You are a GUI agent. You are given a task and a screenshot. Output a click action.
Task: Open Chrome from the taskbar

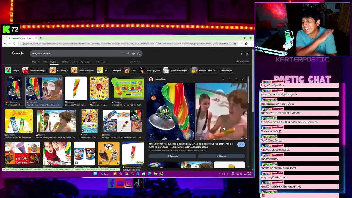click(x=127, y=174)
